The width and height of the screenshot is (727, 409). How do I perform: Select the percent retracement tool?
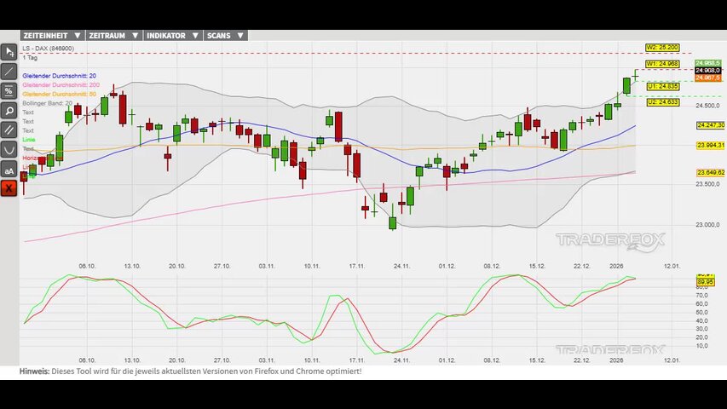[9, 90]
